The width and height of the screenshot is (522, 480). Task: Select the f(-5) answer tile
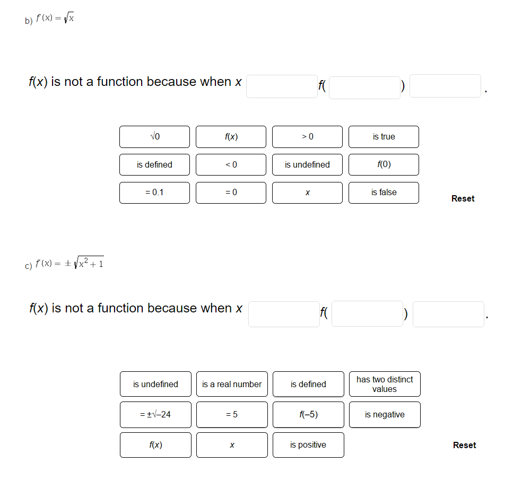pyautogui.click(x=308, y=414)
